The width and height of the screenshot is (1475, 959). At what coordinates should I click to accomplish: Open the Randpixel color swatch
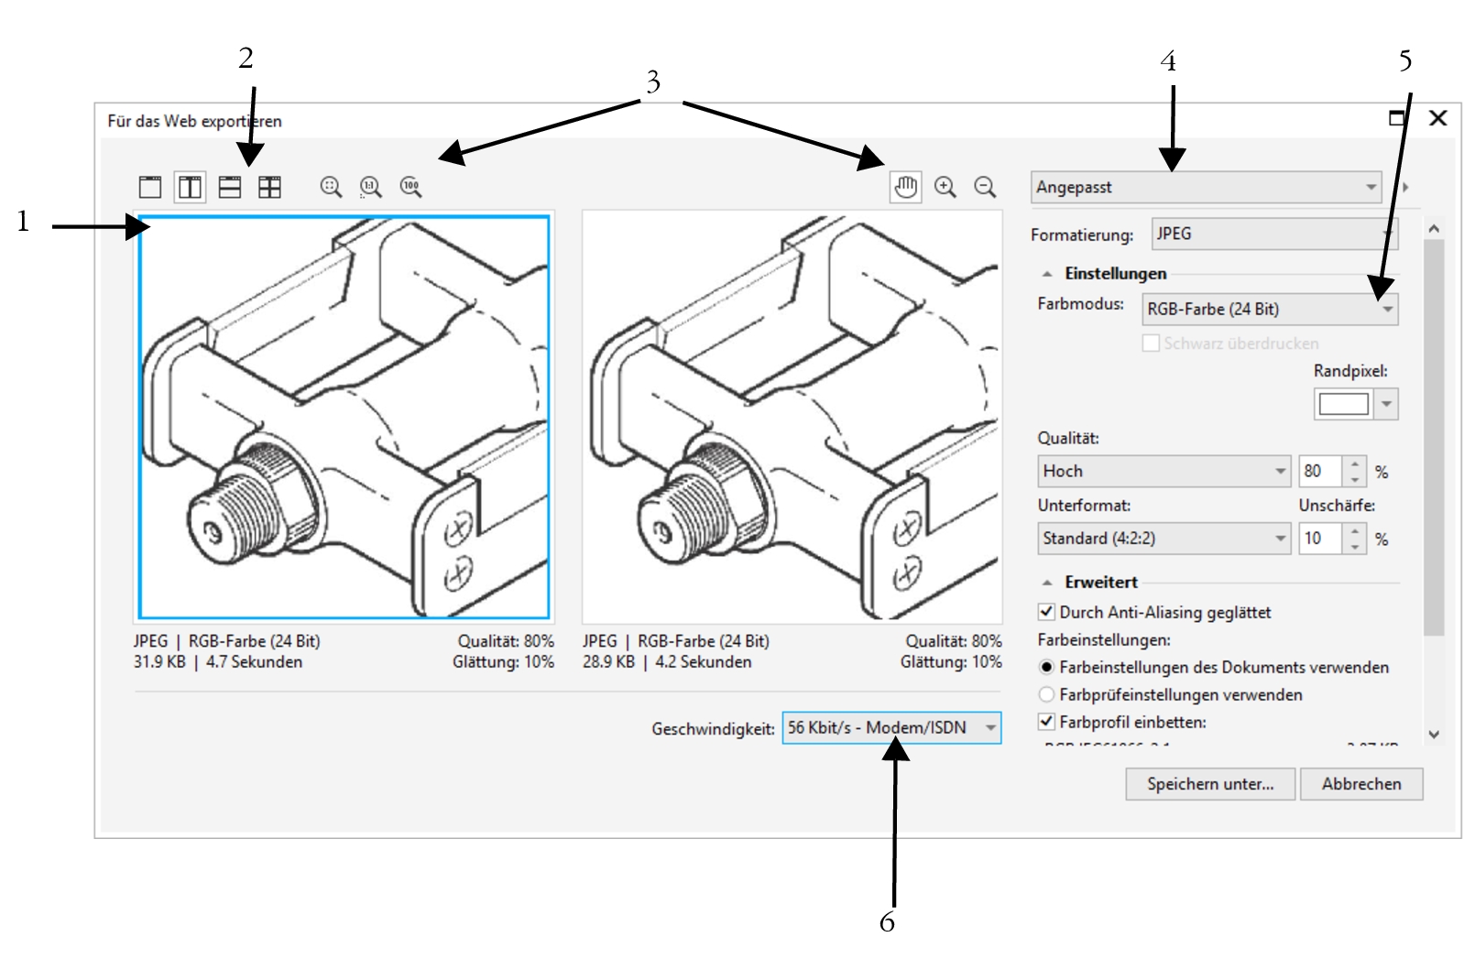coord(1343,404)
